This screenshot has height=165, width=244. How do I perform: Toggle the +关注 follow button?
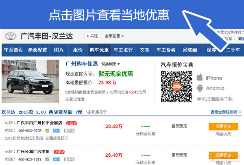coord(92,36)
